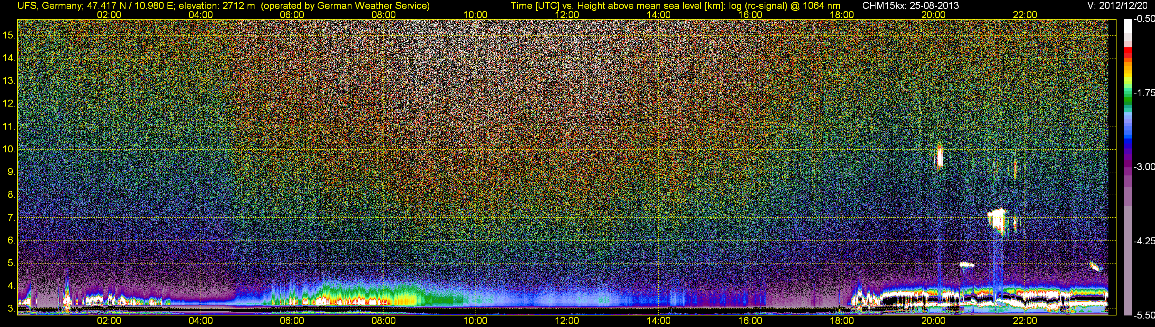This screenshot has width=1155, height=327.
Task: Click the color scale value "-3.00"
Action: 1144,167
